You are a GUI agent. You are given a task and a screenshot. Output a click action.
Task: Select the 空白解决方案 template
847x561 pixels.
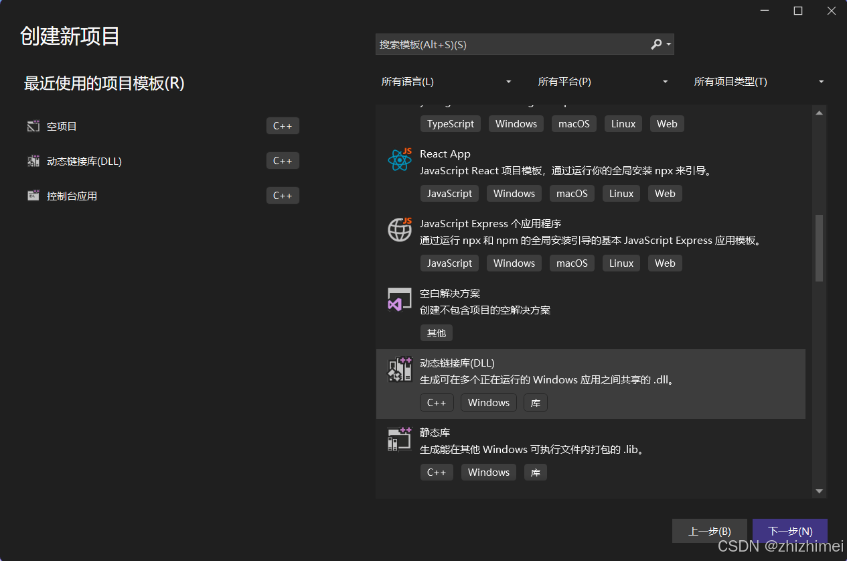pyautogui.click(x=591, y=314)
